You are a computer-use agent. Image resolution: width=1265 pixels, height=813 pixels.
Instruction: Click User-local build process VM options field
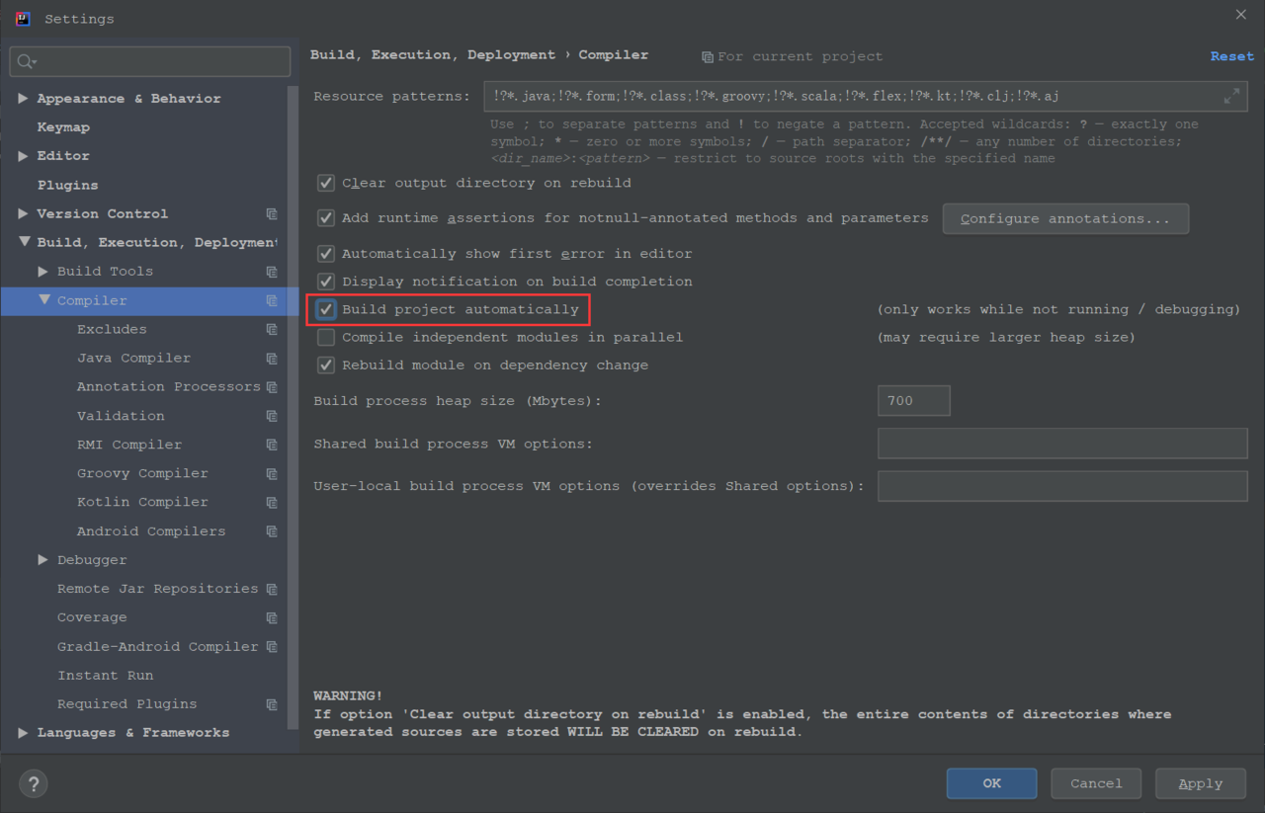1062,486
